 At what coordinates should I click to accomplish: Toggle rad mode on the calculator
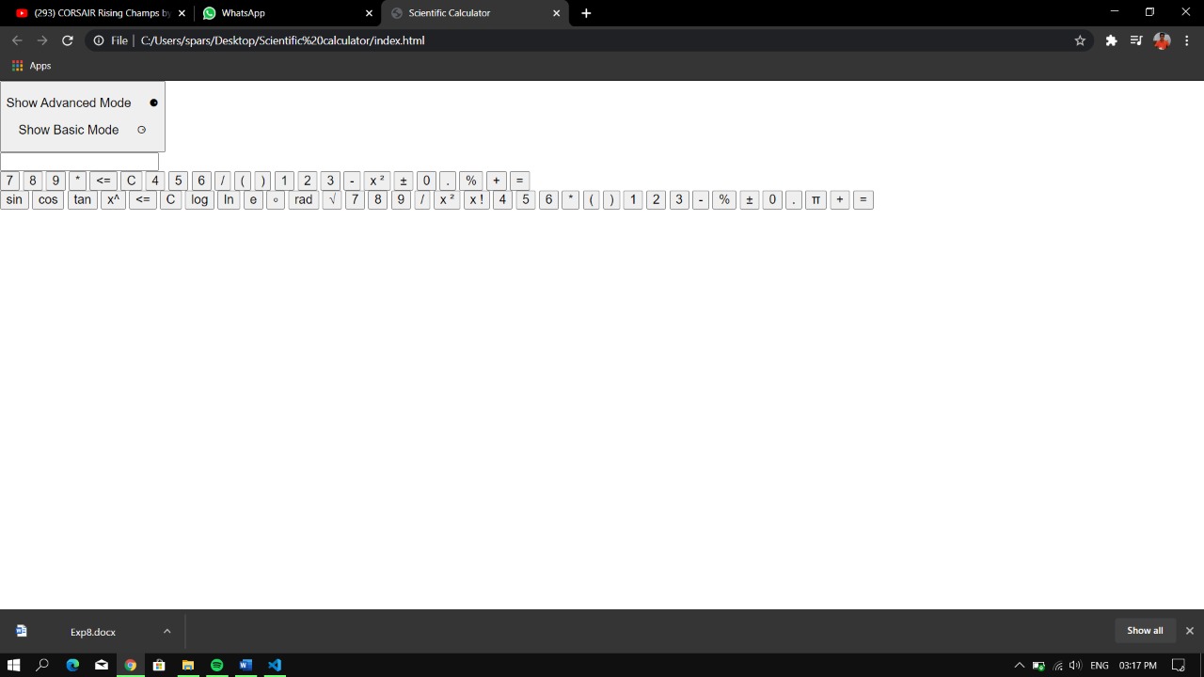(303, 199)
